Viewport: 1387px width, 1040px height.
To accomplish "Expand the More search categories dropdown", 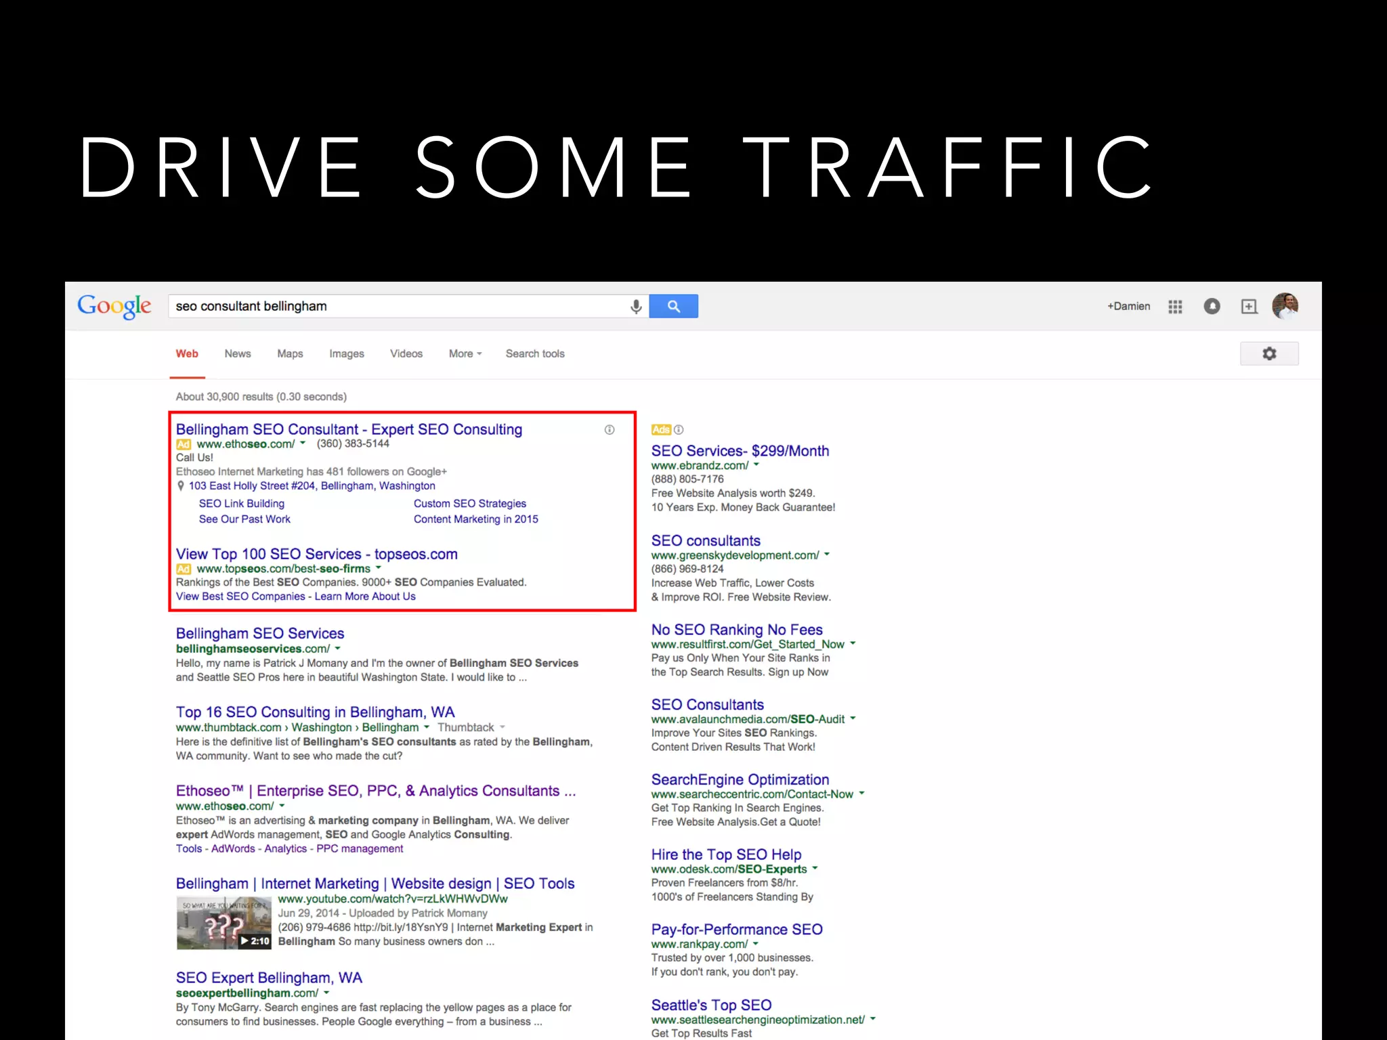I will (465, 353).
